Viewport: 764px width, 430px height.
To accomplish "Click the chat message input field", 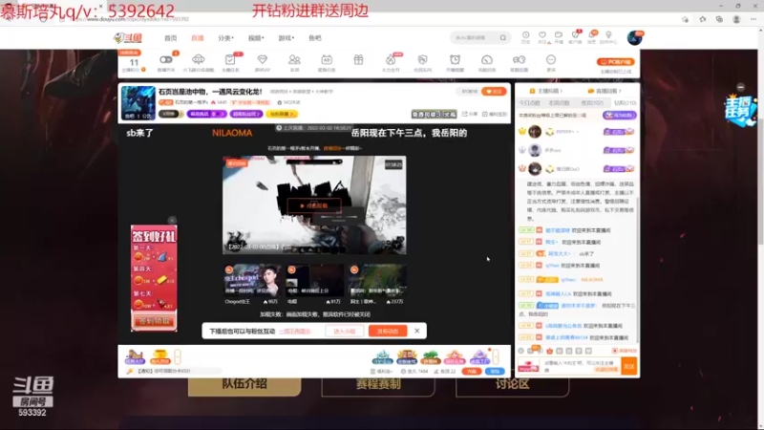I will (x=581, y=366).
